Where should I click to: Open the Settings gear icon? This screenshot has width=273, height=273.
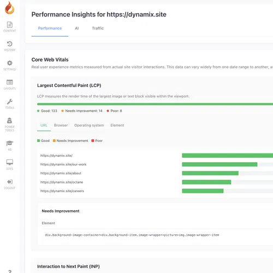[x=10, y=63]
